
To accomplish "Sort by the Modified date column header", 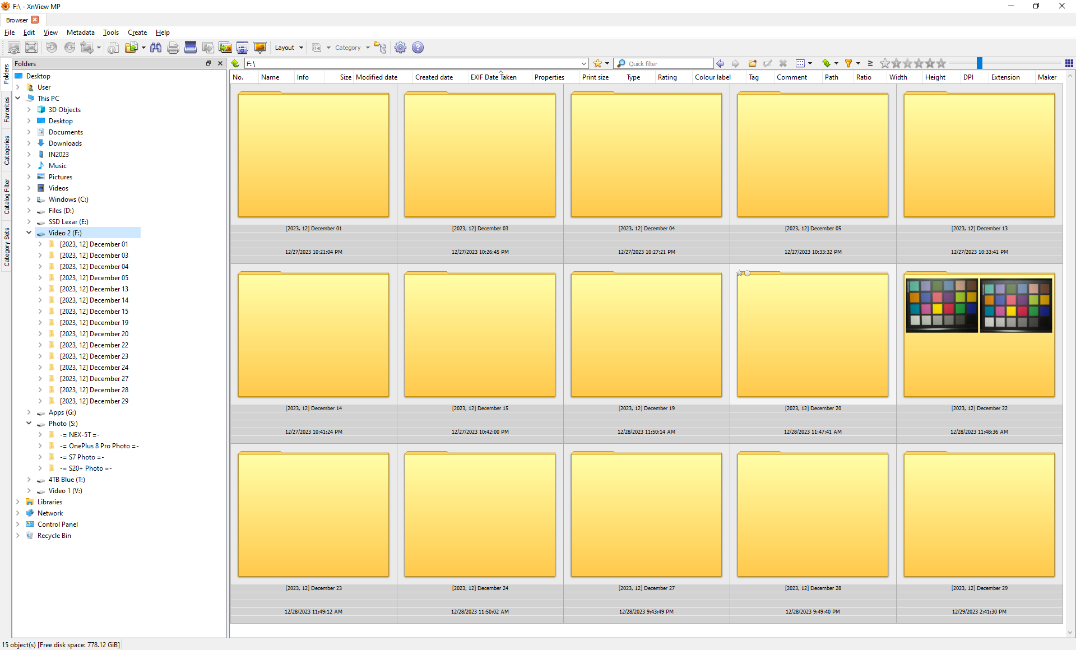I will [x=377, y=77].
